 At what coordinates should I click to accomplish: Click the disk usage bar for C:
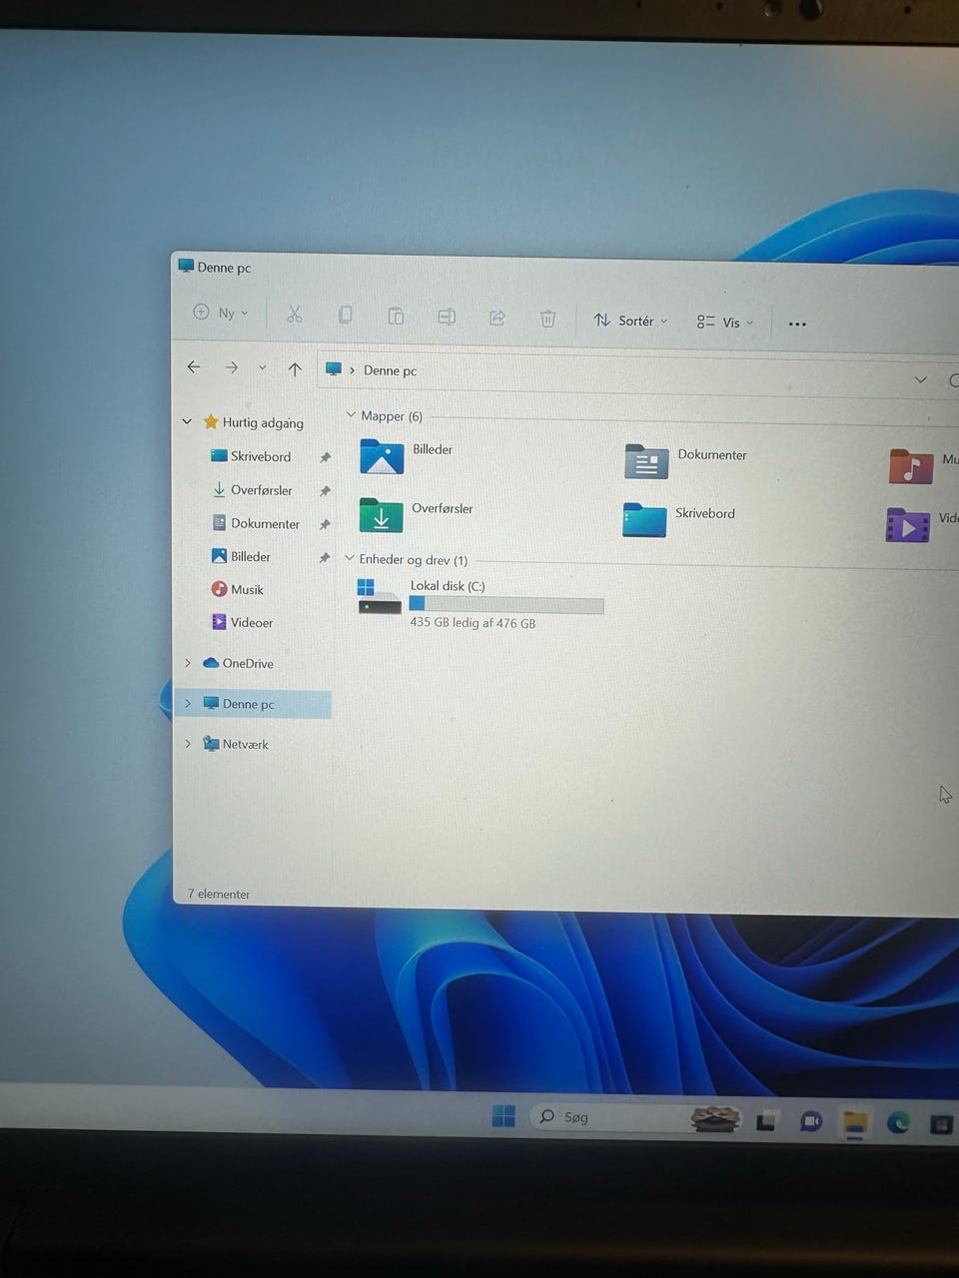coord(506,604)
